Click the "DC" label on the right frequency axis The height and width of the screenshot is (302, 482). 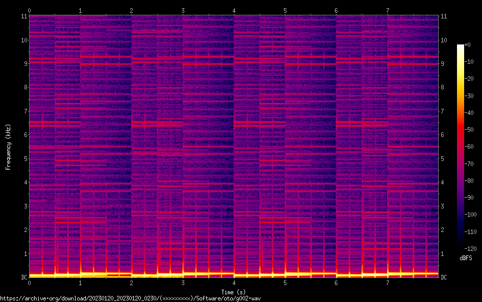click(x=444, y=277)
